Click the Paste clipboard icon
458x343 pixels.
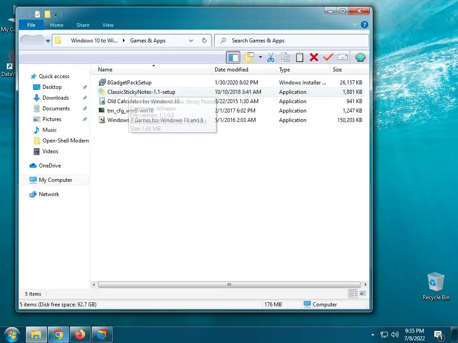(299, 57)
